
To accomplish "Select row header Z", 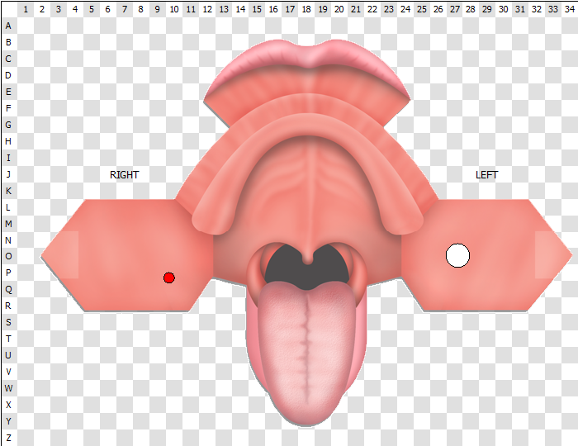I will tap(8, 438).
